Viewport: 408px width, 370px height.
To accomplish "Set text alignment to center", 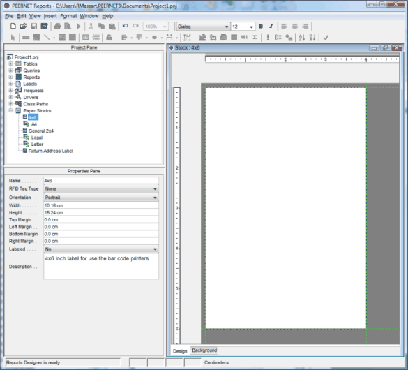I will pyautogui.click(x=294, y=27).
